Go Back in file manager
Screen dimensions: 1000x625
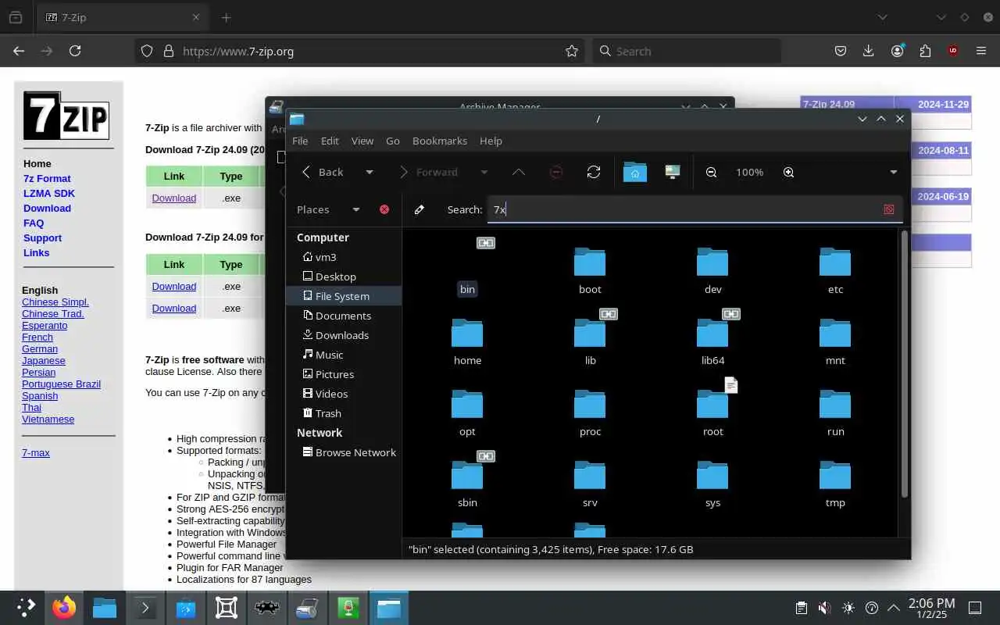point(323,172)
